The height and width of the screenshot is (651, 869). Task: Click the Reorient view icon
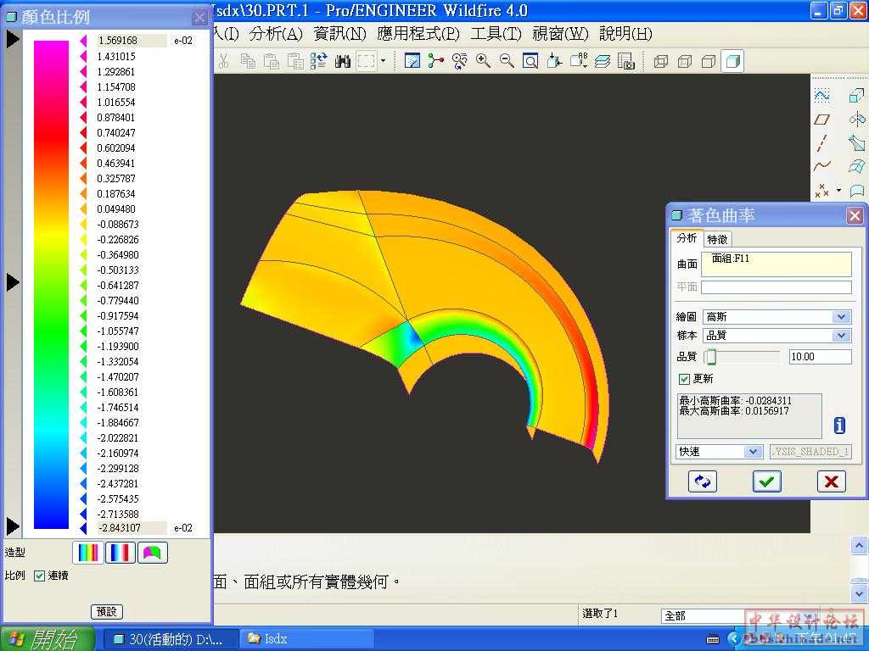point(554,61)
